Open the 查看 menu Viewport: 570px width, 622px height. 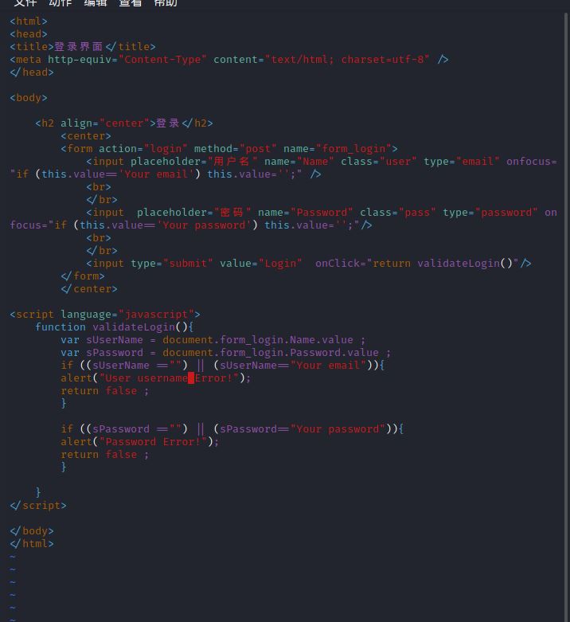pyautogui.click(x=131, y=2)
